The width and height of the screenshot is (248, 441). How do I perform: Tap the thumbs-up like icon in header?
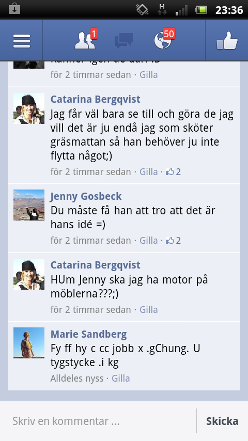pos(227,41)
